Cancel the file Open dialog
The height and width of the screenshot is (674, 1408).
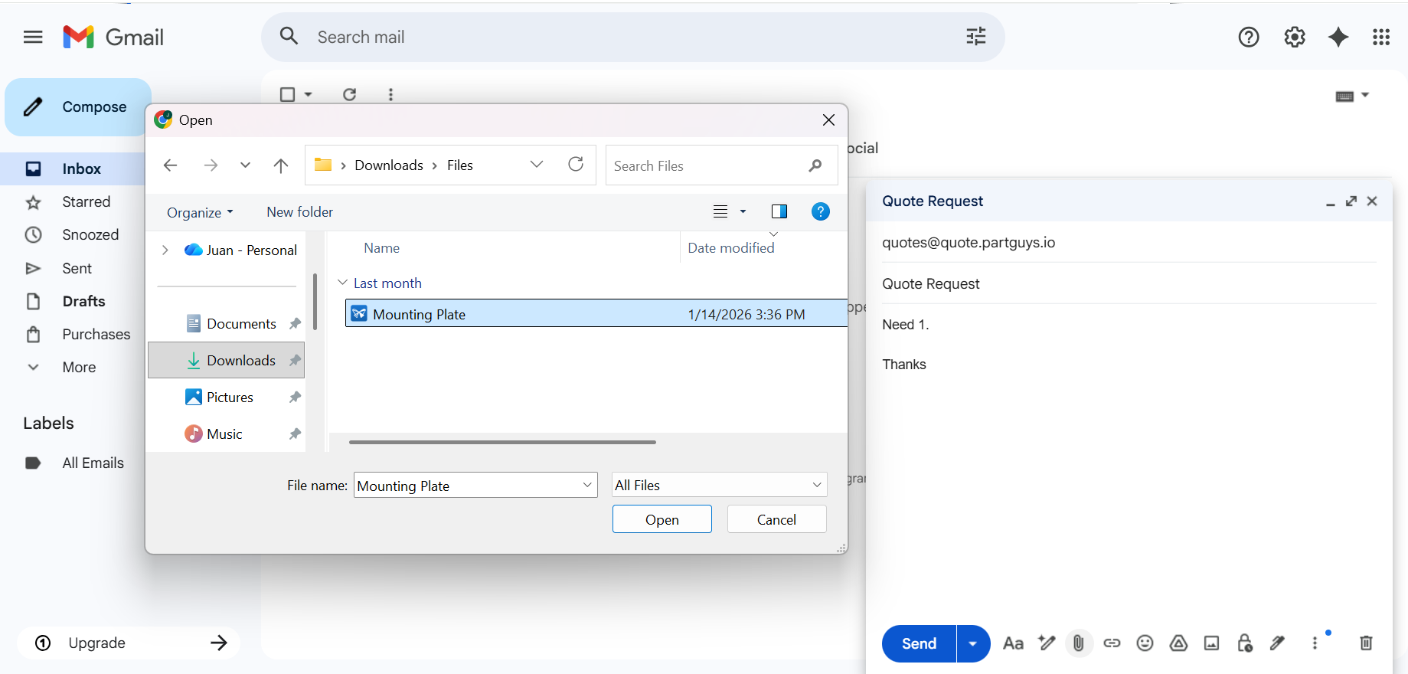tap(776, 519)
